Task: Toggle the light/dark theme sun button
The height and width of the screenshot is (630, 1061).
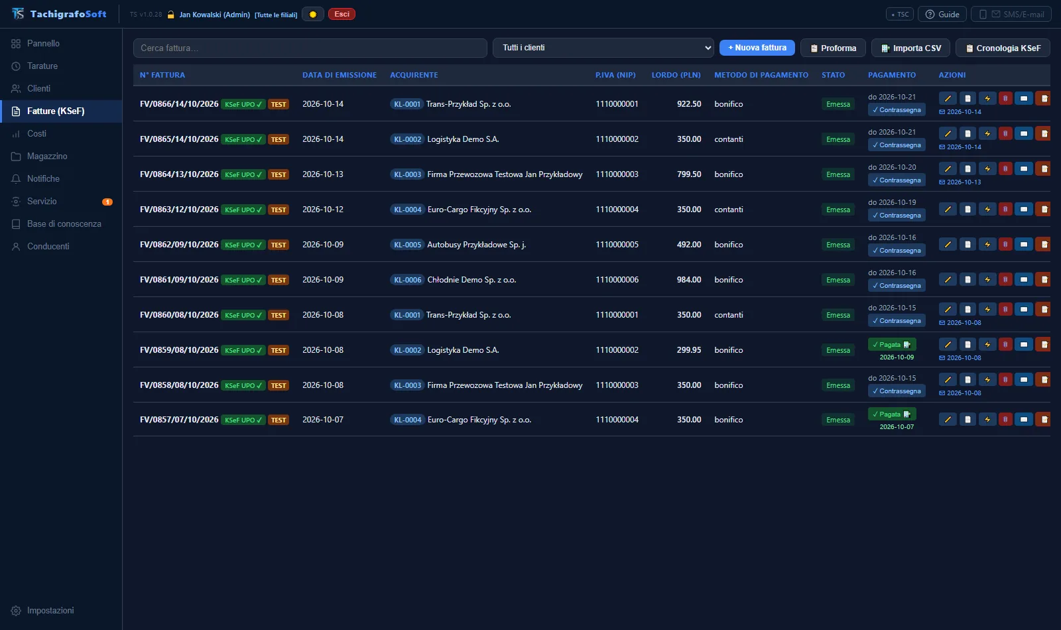Action: coord(313,14)
